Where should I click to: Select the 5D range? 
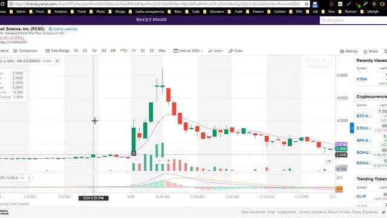pyautogui.click(x=85, y=51)
